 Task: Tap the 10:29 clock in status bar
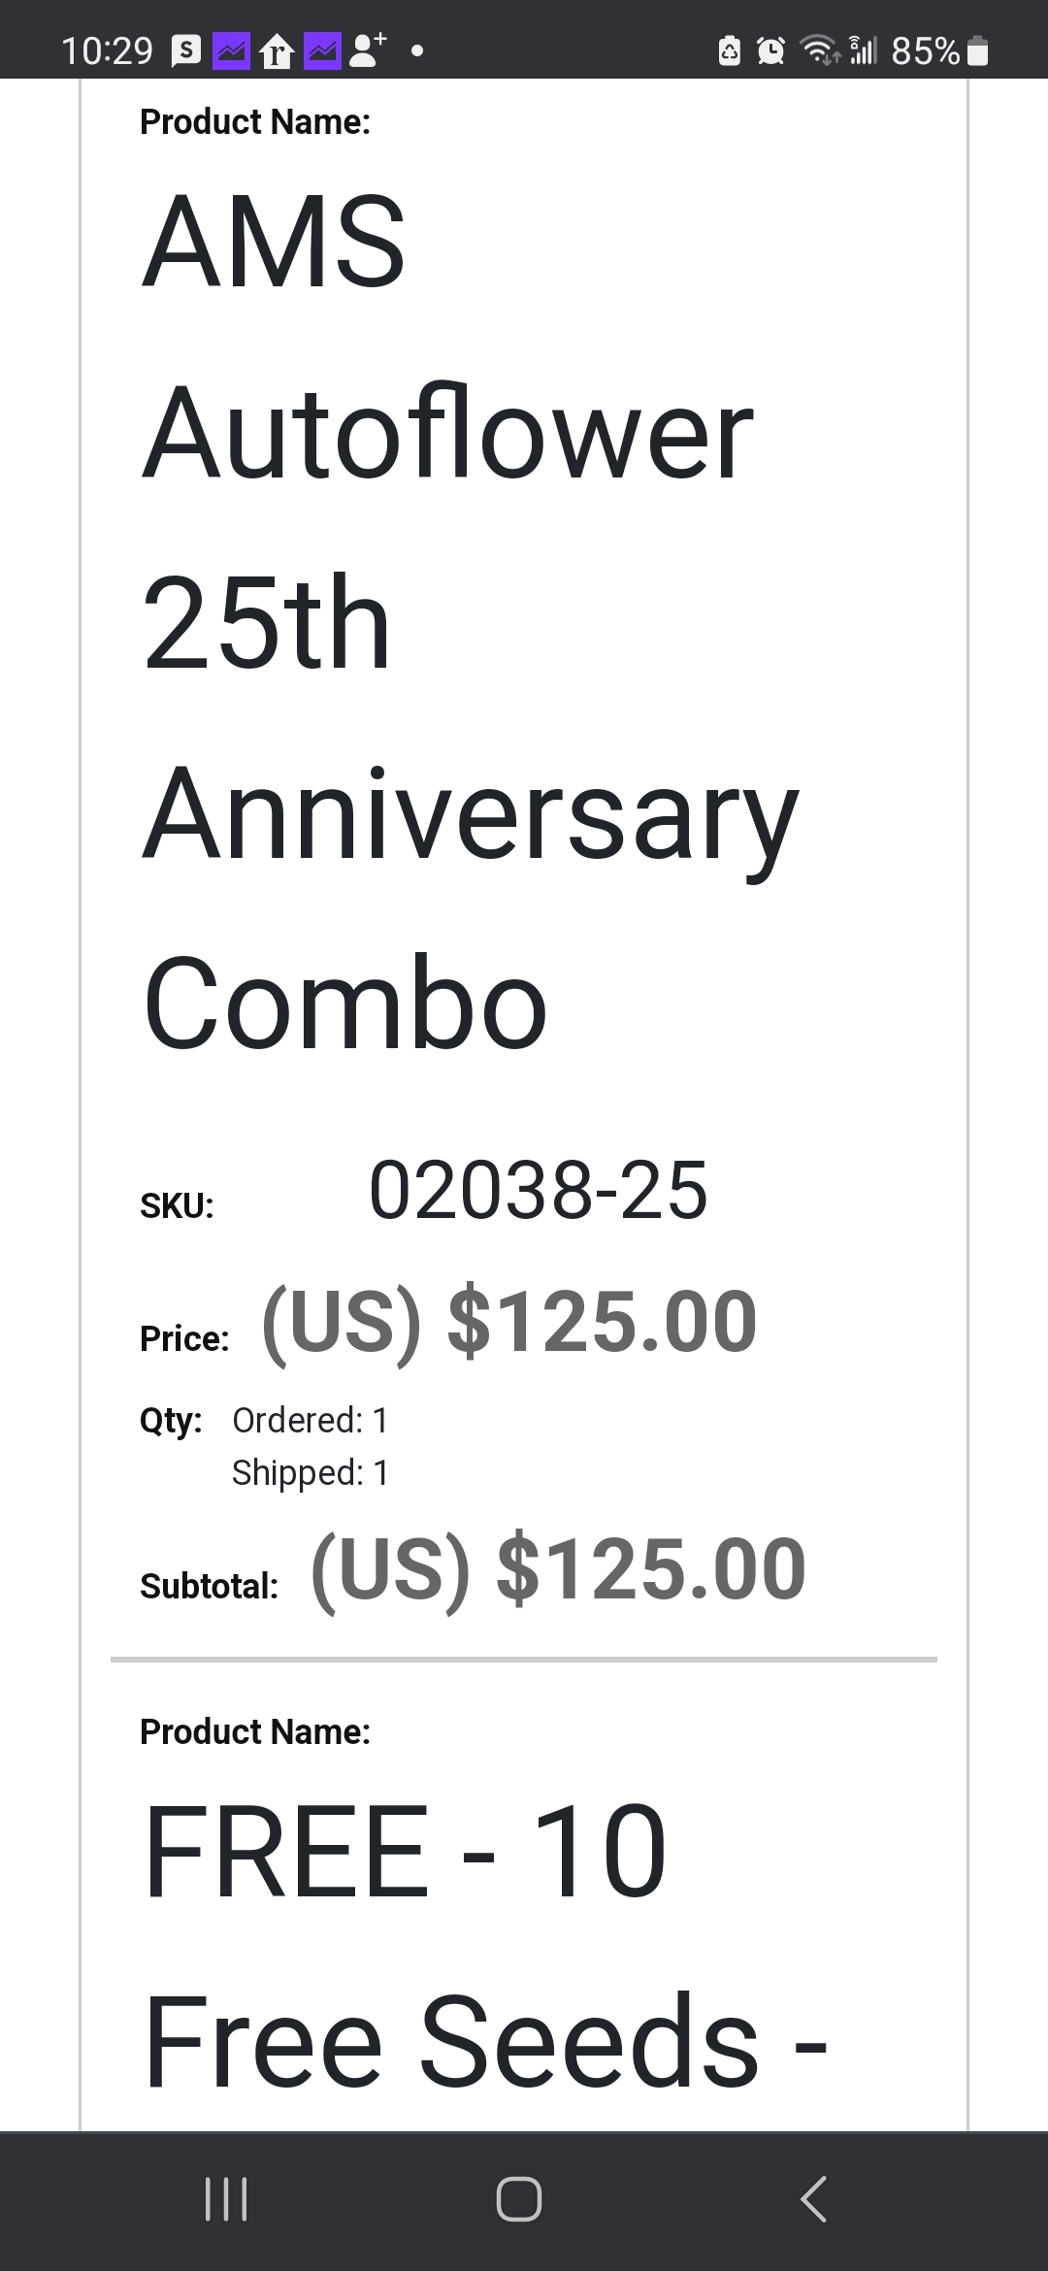[107, 50]
